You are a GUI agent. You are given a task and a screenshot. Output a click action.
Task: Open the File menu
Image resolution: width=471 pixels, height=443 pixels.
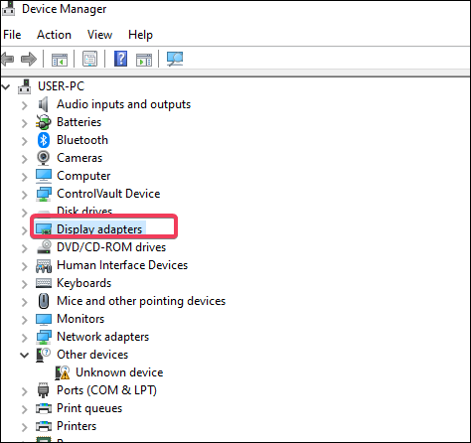(x=12, y=35)
